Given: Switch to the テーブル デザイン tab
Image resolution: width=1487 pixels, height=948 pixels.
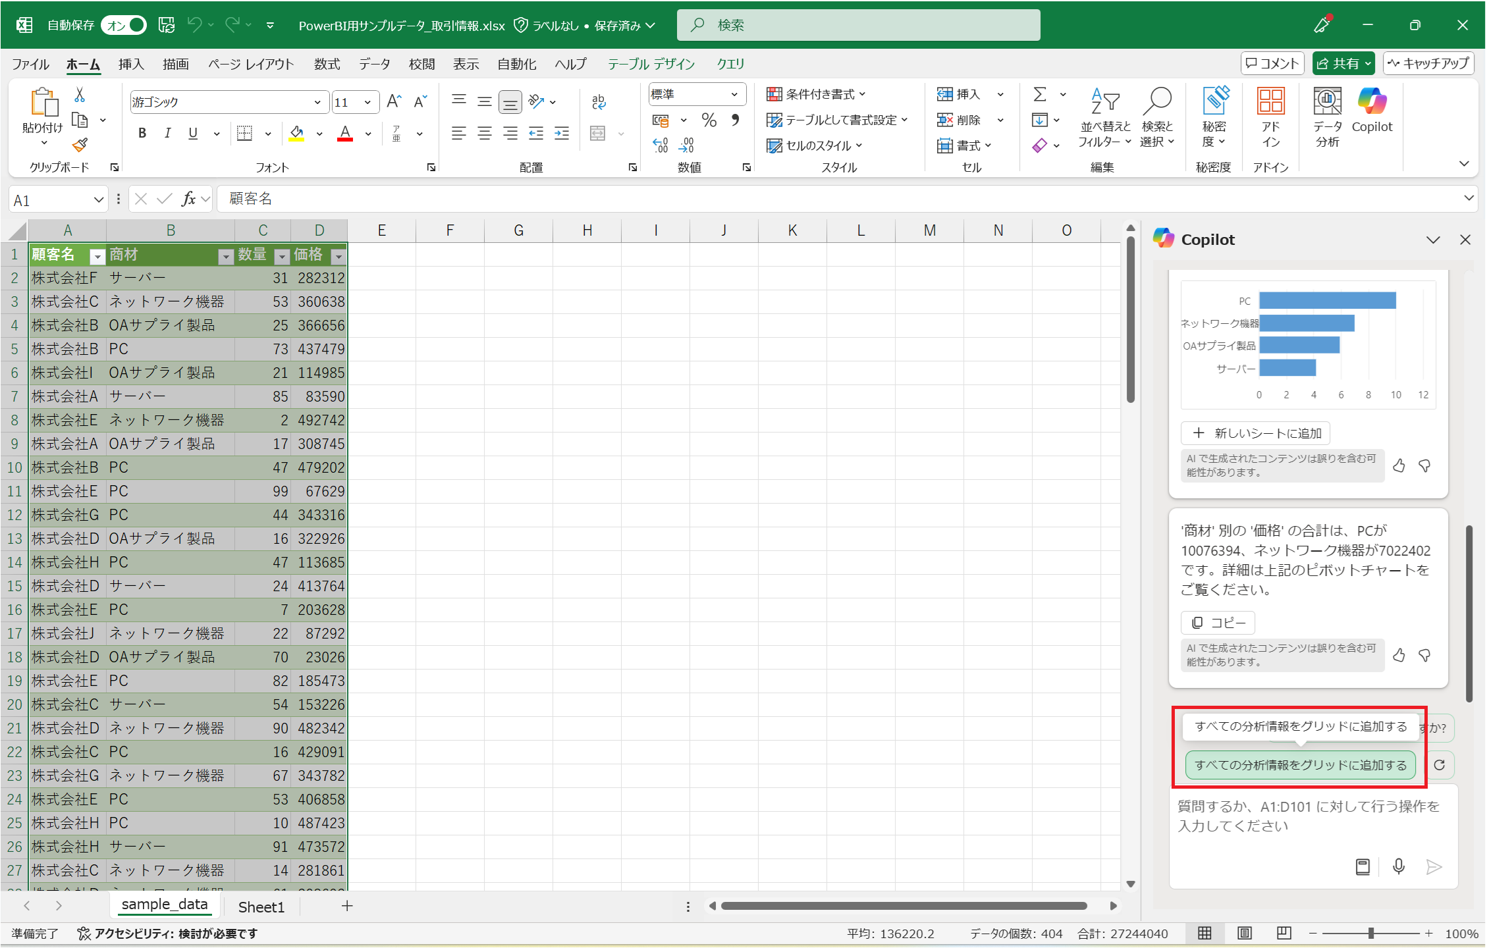Looking at the screenshot, I should pos(651,64).
